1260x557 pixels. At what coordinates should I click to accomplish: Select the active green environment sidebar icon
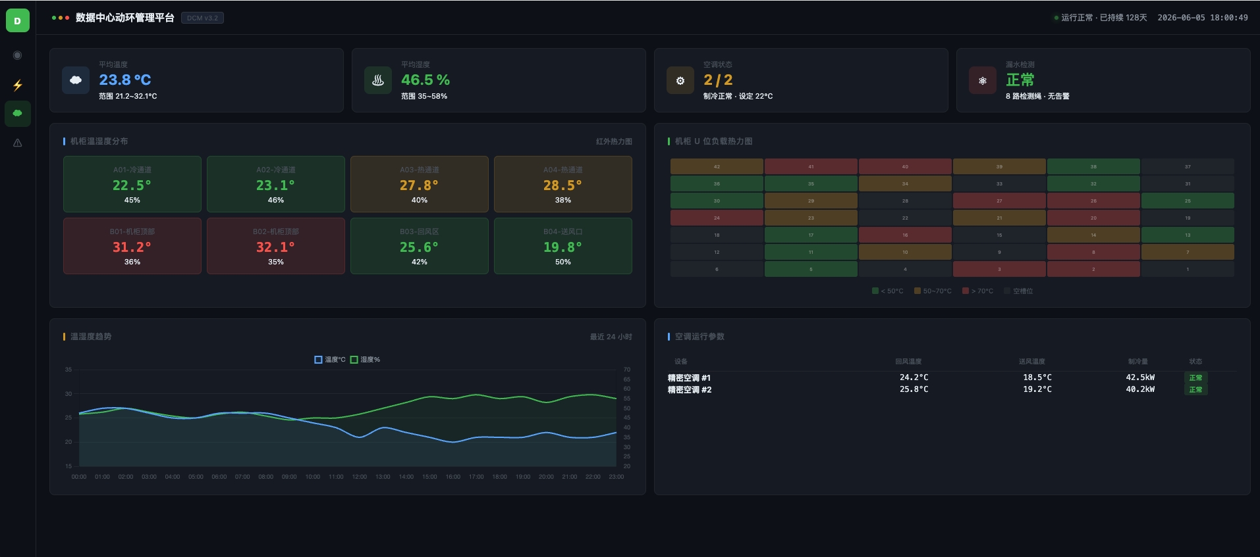(x=17, y=114)
